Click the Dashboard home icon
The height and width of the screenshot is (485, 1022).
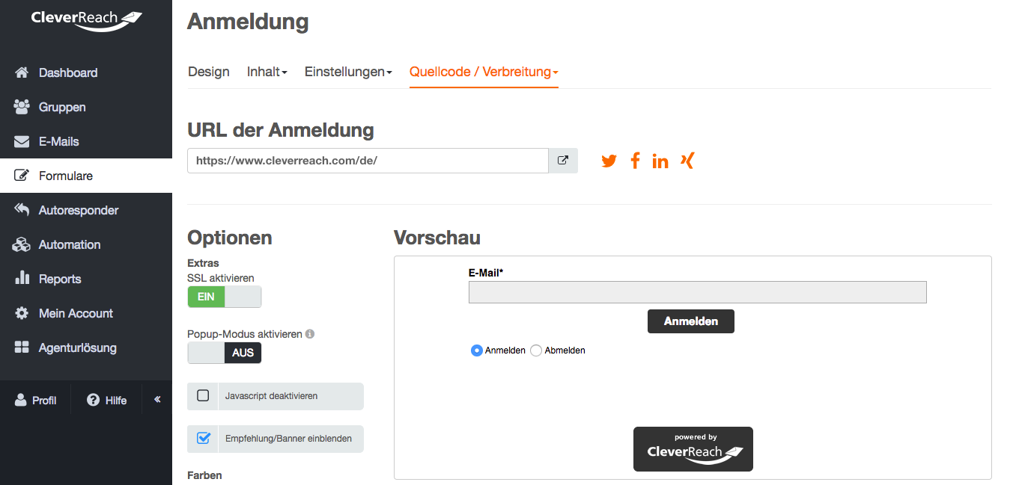click(22, 72)
